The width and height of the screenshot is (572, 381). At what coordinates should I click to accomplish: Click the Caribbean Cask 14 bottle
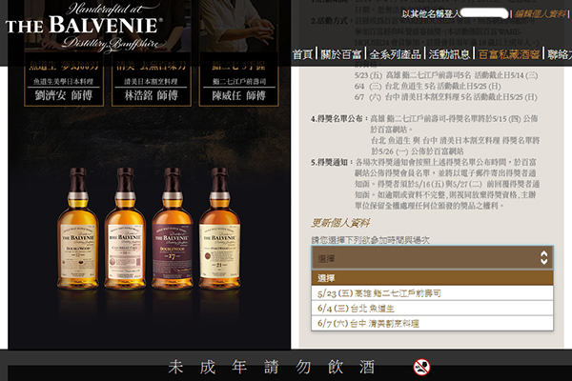125,229
